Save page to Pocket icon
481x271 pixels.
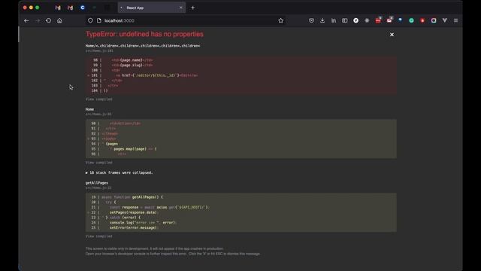click(x=311, y=20)
